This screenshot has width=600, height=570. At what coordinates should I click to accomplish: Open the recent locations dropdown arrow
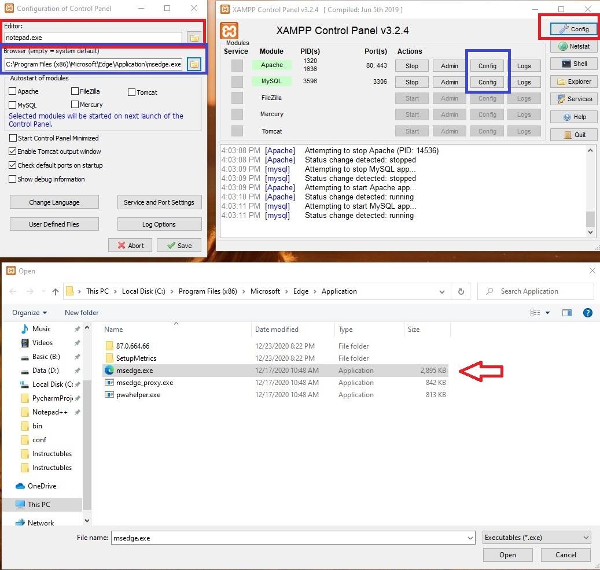coord(43,291)
